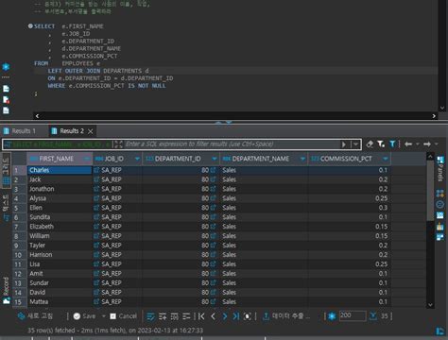The image size is (448, 340).
Task: Open COMMISSION_PCT column filter dropdown
Action: pyautogui.click(x=386, y=159)
